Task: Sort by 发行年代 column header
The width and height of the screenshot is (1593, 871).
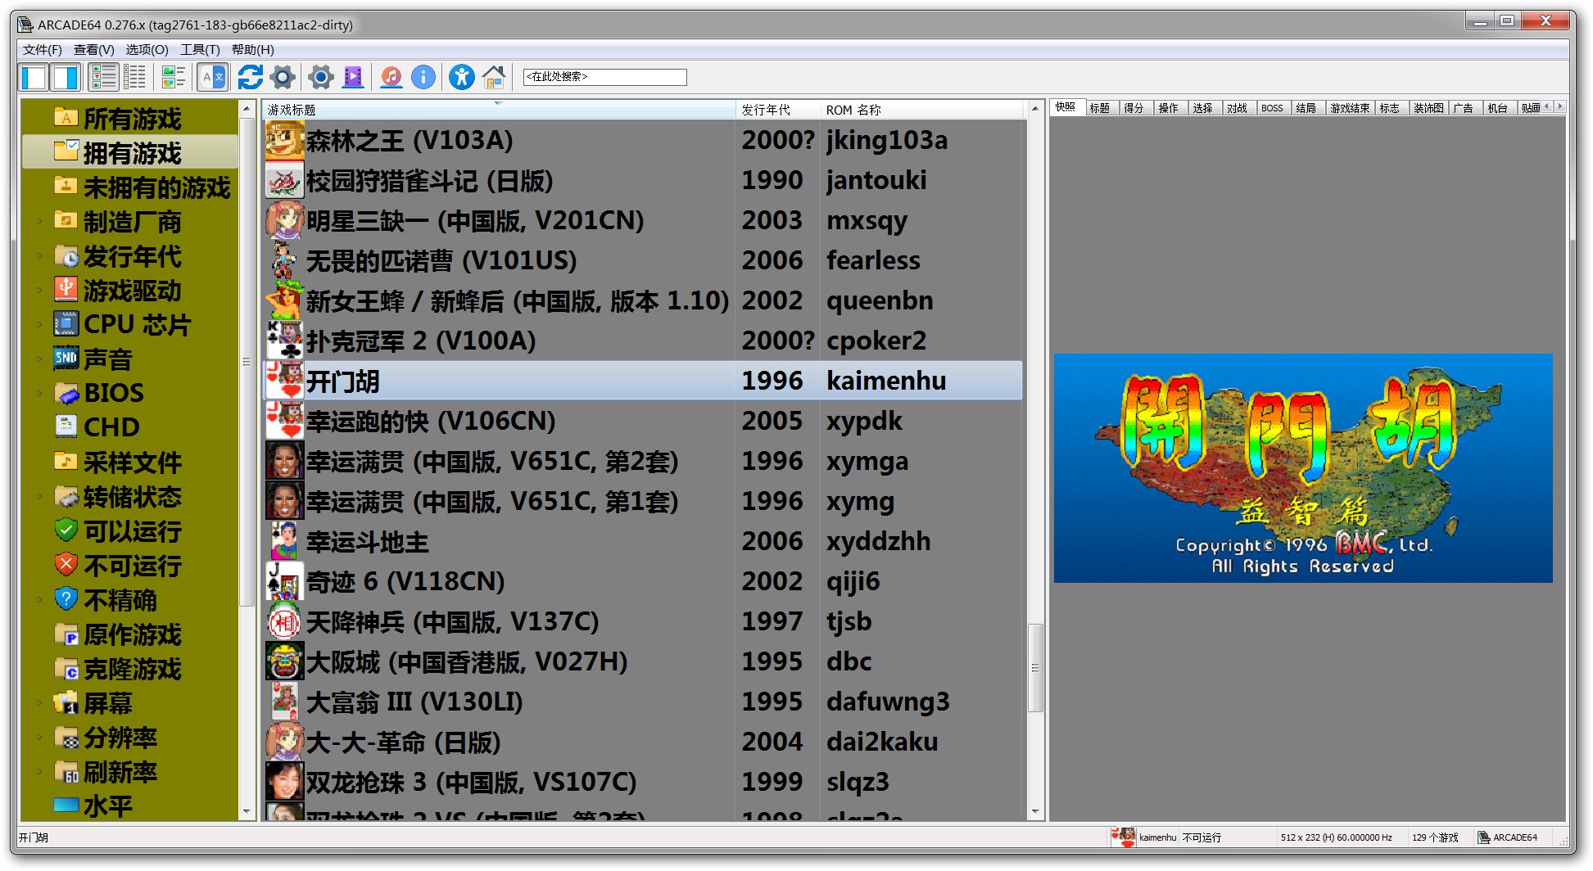Action: pos(778,110)
